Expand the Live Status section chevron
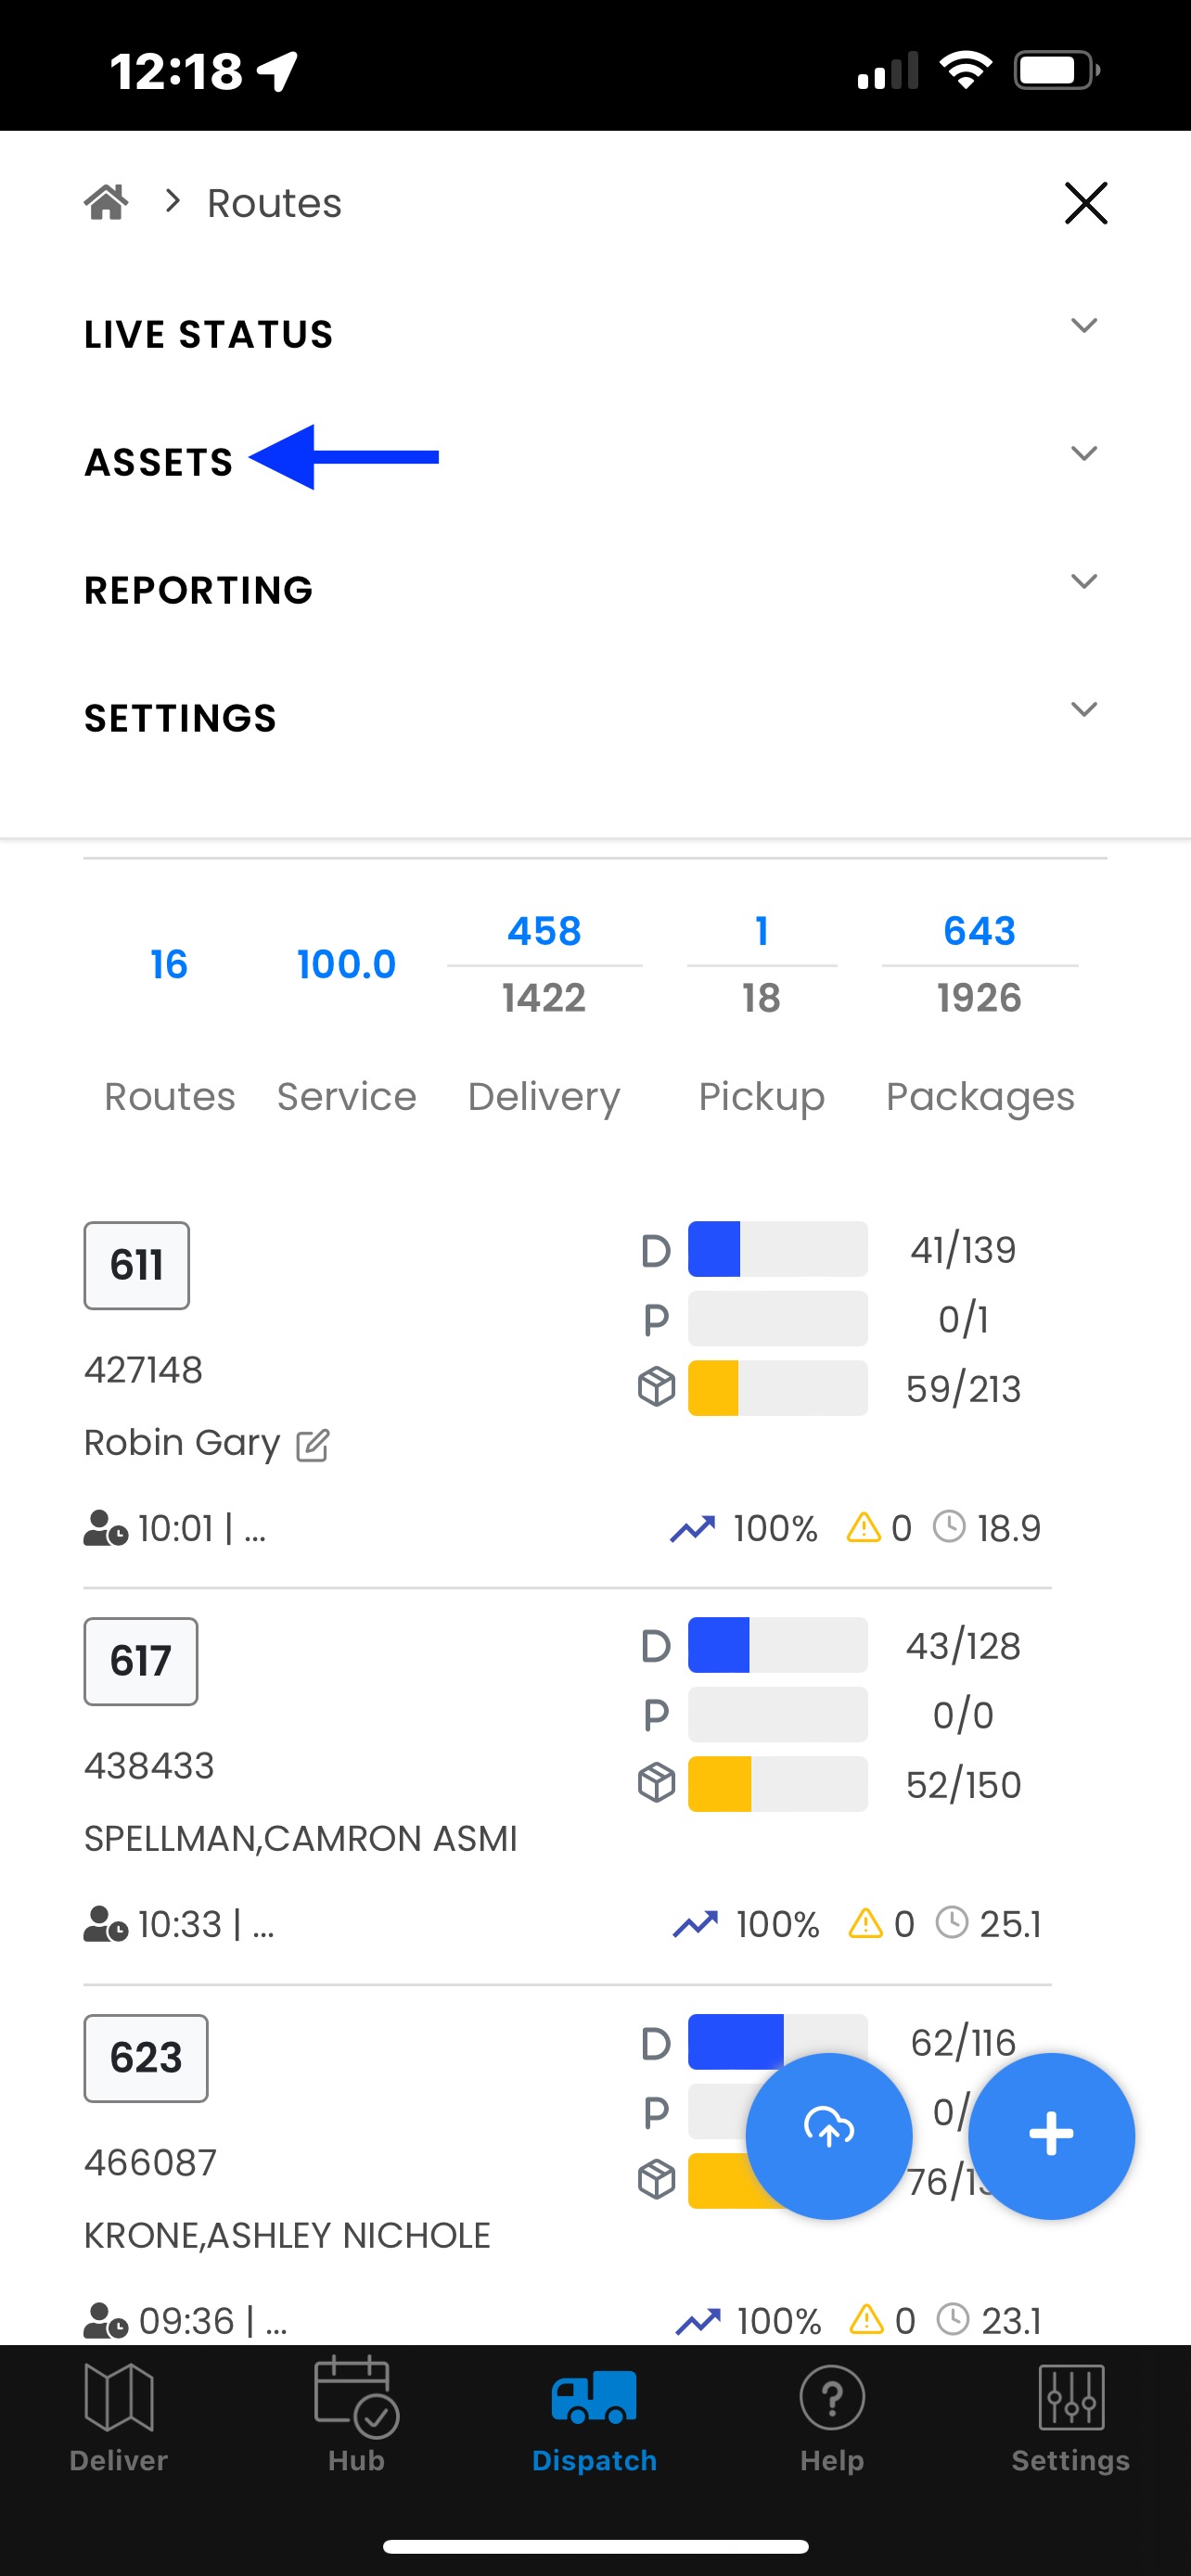Image resolution: width=1191 pixels, height=2576 pixels. click(1084, 326)
